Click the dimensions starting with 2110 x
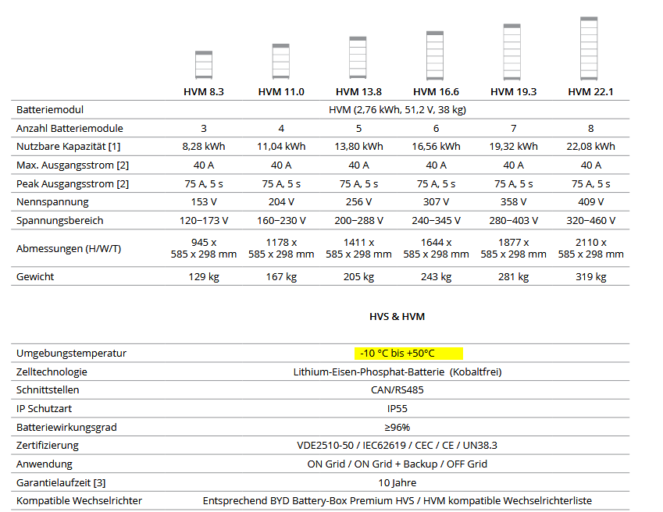 point(590,248)
